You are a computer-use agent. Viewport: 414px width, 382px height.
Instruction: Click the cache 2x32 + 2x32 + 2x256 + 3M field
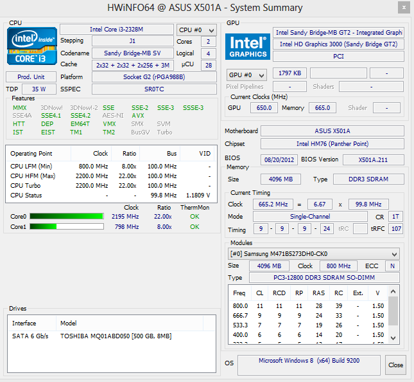pos(132,66)
